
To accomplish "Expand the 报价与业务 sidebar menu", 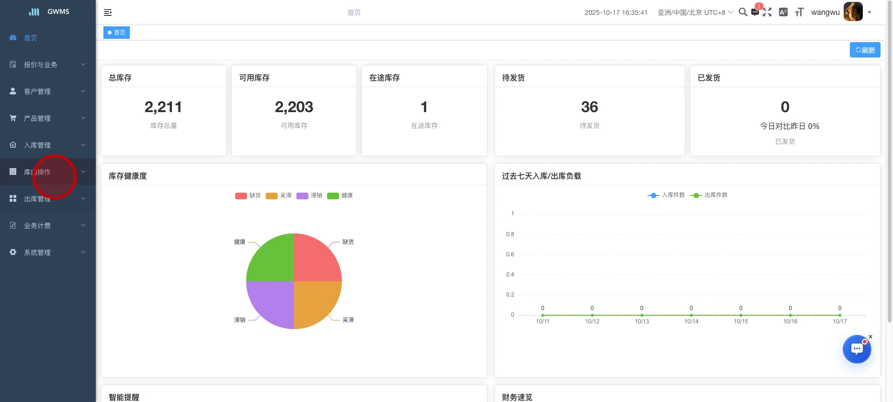I will [x=48, y=65].
